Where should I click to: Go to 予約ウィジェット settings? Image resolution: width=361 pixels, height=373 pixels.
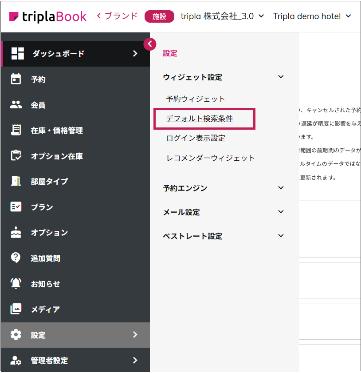(196, 99)
